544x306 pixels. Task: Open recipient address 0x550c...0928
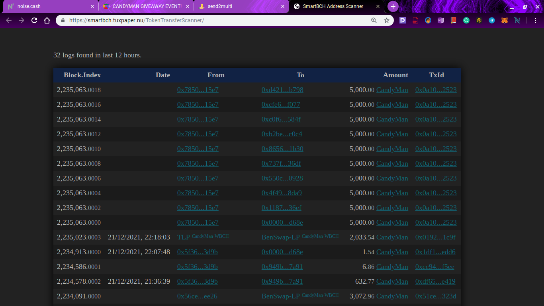282,178
